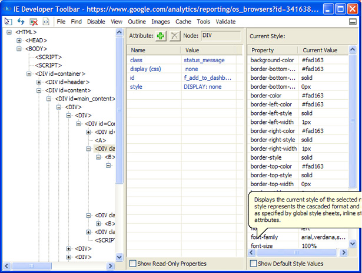
Task: Click the style panel horizontal scrollbar thumb
Action: (x=297, y=252)
